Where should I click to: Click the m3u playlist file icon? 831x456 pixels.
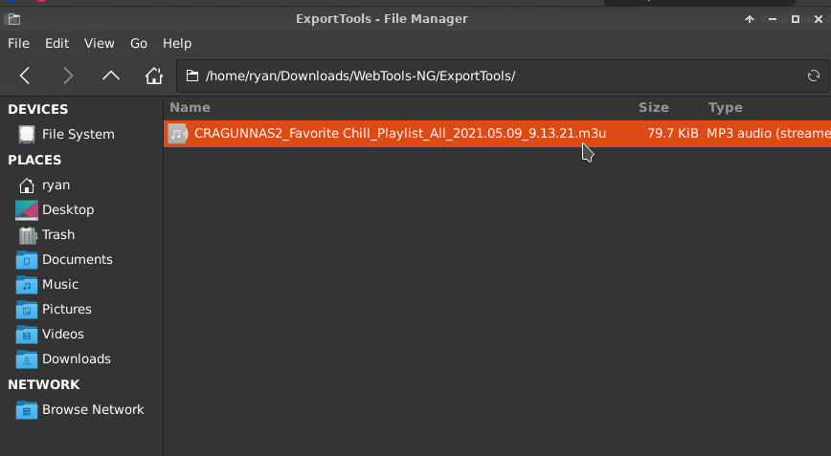pos(177,133)
